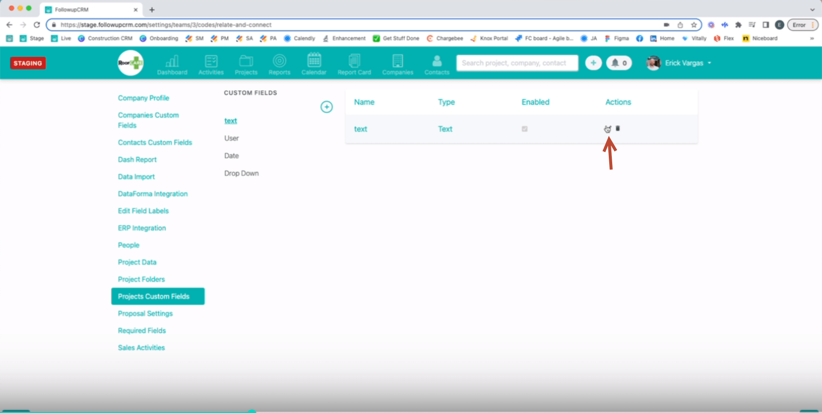Open the Niceboard bookmark
Viewport: 822px width, 413px height.
(x=760, y=38)
